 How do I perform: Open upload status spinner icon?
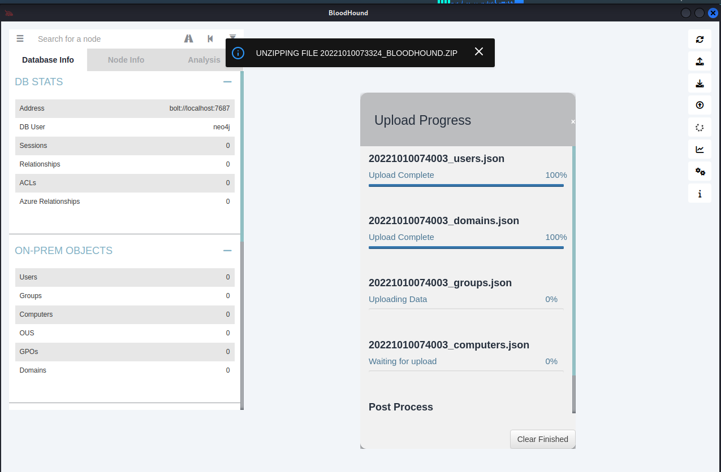700,128
